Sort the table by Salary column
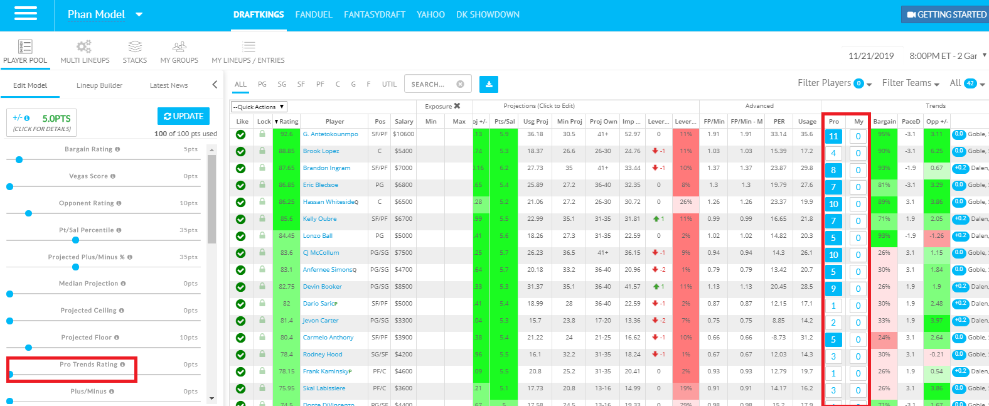This screenshot has width=989, height=406. pos(404,122)
